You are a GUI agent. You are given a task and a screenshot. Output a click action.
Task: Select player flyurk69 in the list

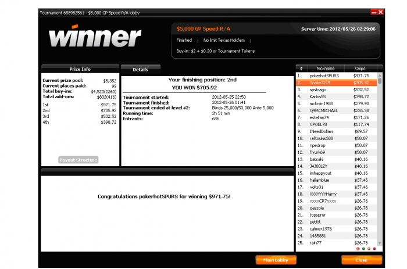[x=337, y=153]
